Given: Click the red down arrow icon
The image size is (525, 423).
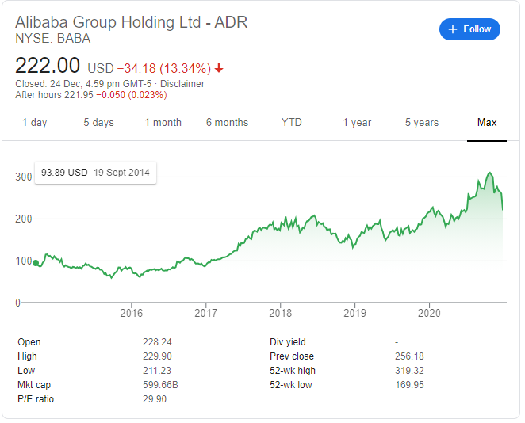Looking at the screenshot, I should click(219, 68).
